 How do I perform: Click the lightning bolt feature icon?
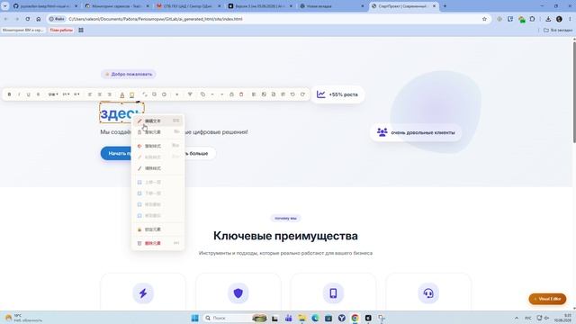(x=143, y=293)
